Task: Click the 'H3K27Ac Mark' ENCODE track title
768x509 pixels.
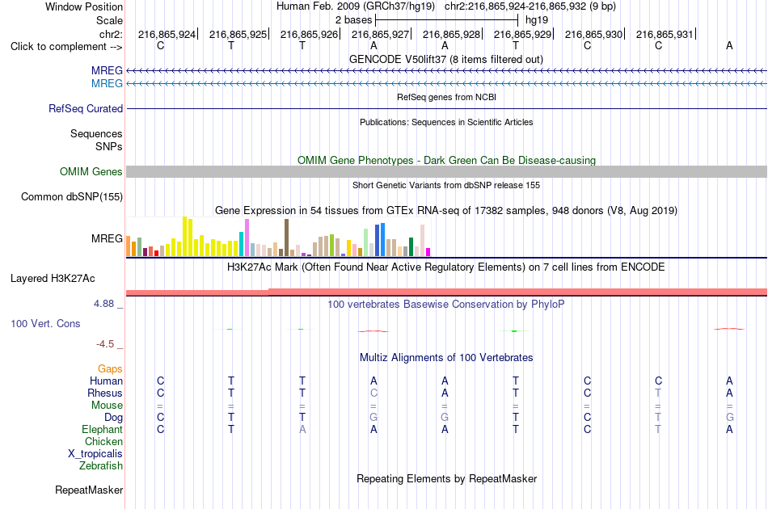Action: 446,267
